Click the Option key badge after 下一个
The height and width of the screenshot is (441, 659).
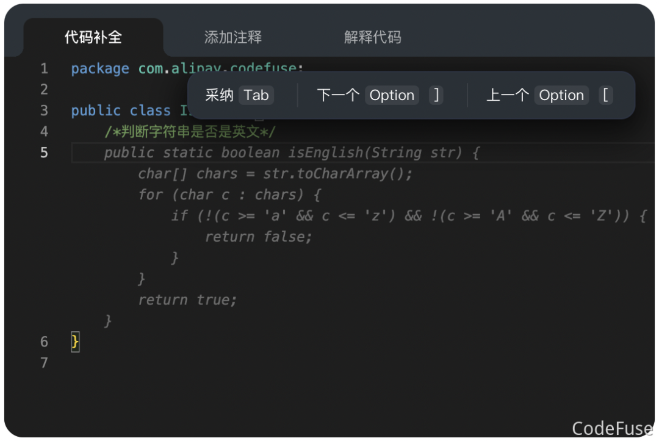click(x=392, y=95)
